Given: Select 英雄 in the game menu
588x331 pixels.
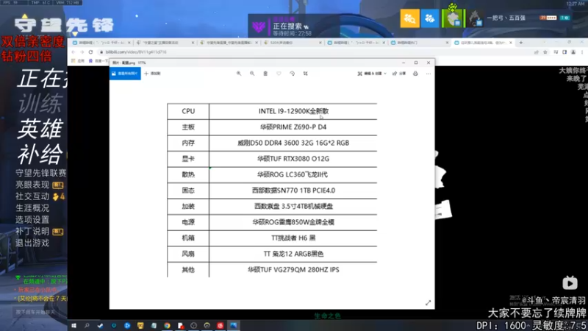Looking at the screenshot, I should point(40,129).
